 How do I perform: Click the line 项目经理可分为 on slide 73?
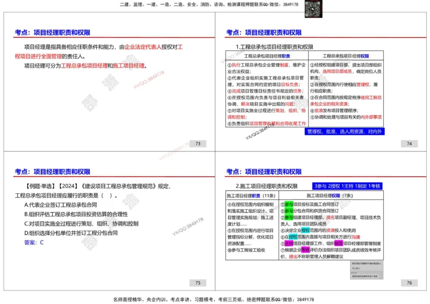[85, 66]
